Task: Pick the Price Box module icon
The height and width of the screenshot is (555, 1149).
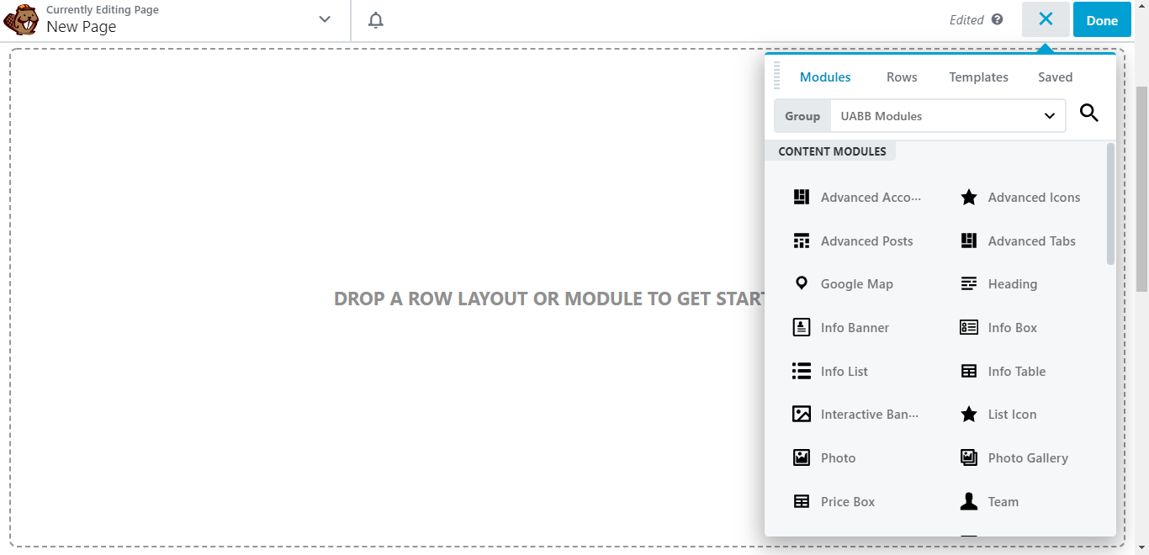Action: coord(802,501)
